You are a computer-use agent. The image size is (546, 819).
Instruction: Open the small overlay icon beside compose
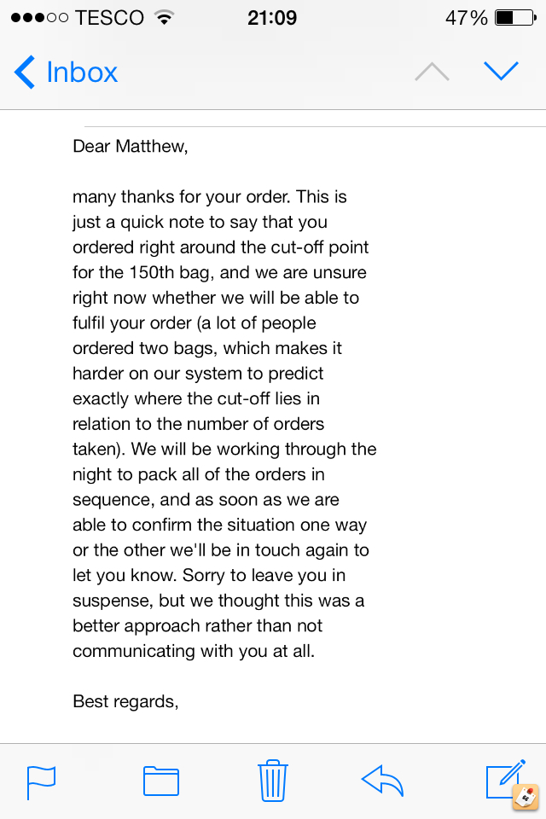526,797
